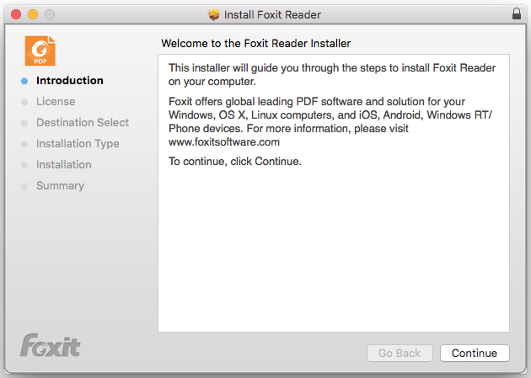Select the Introduction step
The height and width of the screenshot is (378, 531).
[70, 81]
